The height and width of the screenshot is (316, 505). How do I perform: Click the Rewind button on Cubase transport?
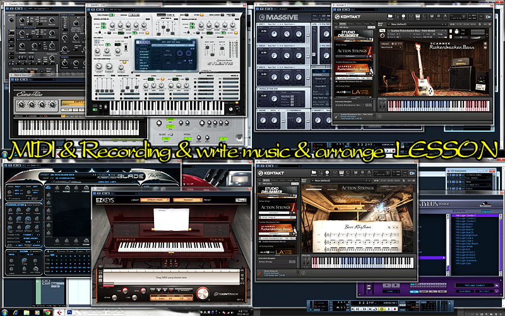click(x=358, y=309)
